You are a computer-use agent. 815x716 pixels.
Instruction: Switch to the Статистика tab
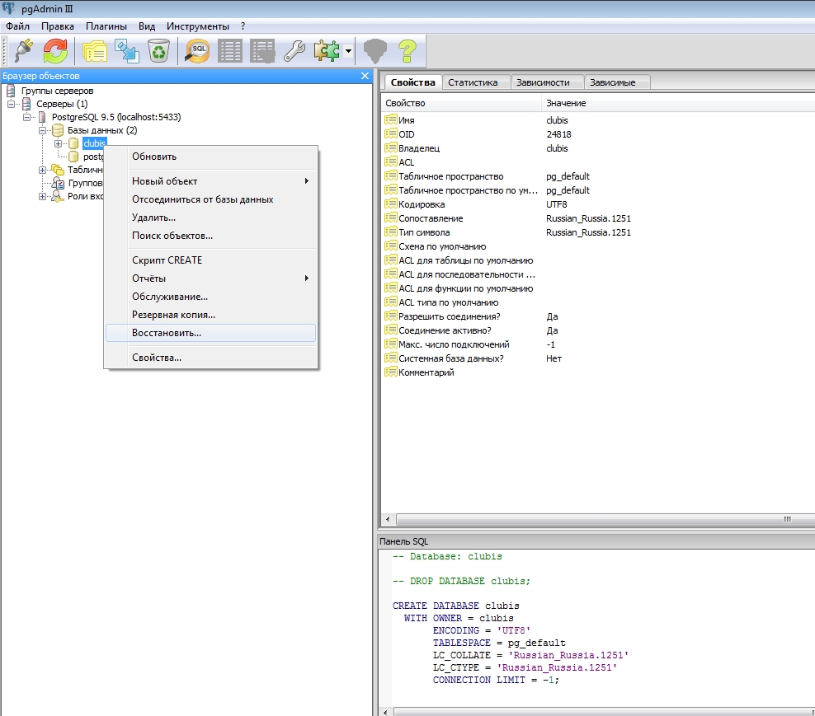(473, 82)
